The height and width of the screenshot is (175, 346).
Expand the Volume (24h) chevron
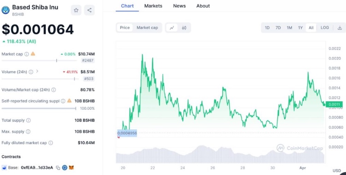(x=37, y=71)
